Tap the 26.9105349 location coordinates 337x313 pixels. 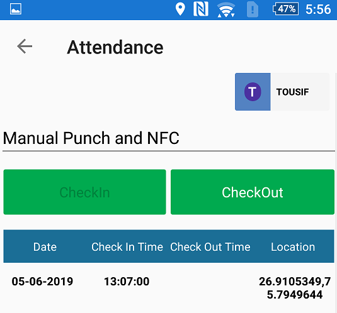point(295,288)
